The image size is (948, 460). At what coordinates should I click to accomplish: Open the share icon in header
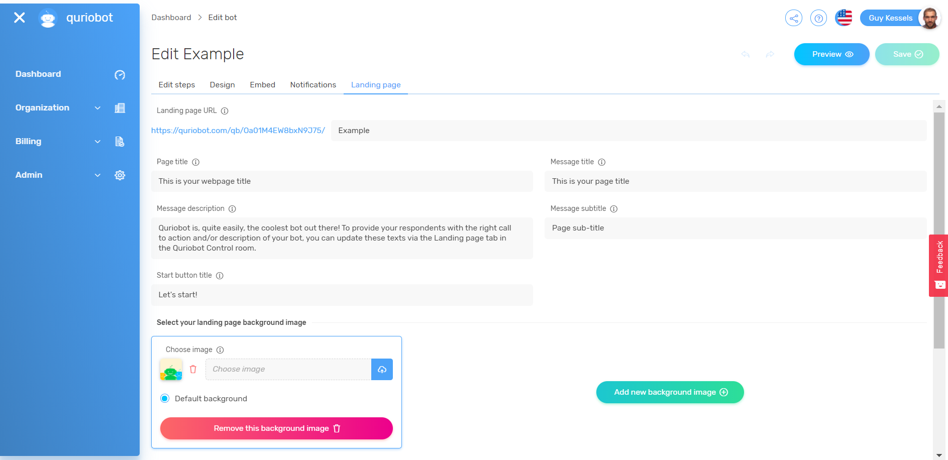(x=794, y=18)
